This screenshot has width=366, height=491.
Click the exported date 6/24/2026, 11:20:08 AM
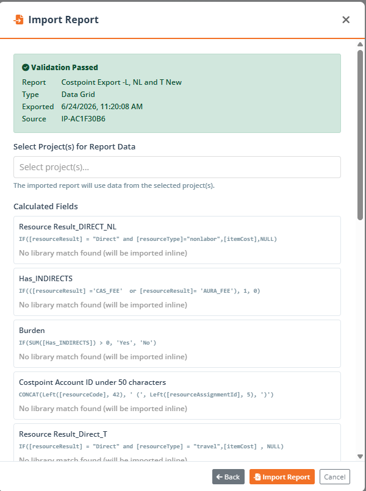pyautogui.click(x=102, y=107)
